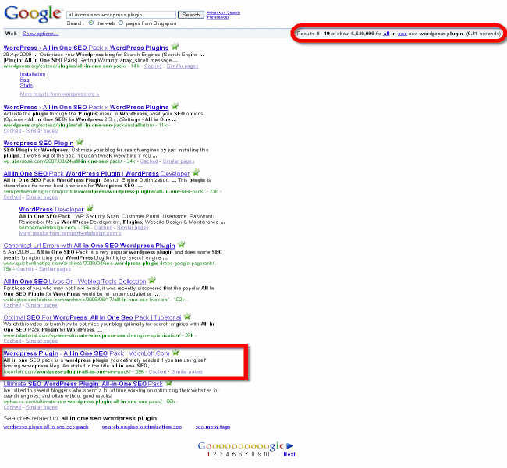Open More results from semperfiwebdesign.com

(x=70, y=233)
